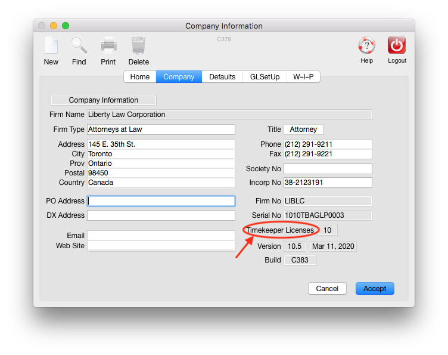The height and width of the screenshot is (355, 448).
Task: Click the empty Society No field
Action: [x=328, y=169]
